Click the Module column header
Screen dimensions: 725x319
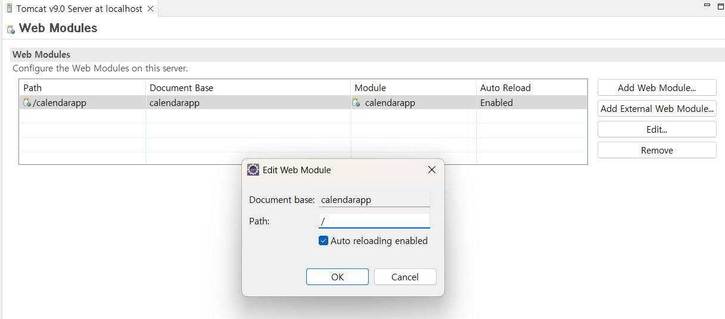point(413,87)
